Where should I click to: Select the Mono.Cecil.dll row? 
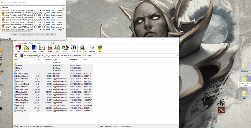tap(53, 92)
